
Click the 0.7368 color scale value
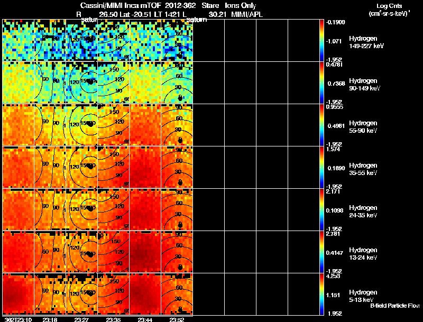pyautogui.click(x=336, y=84)
